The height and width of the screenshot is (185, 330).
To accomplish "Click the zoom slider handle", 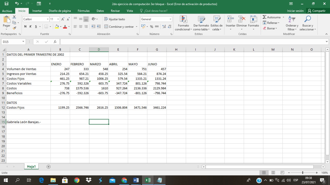I will (303, 173).
